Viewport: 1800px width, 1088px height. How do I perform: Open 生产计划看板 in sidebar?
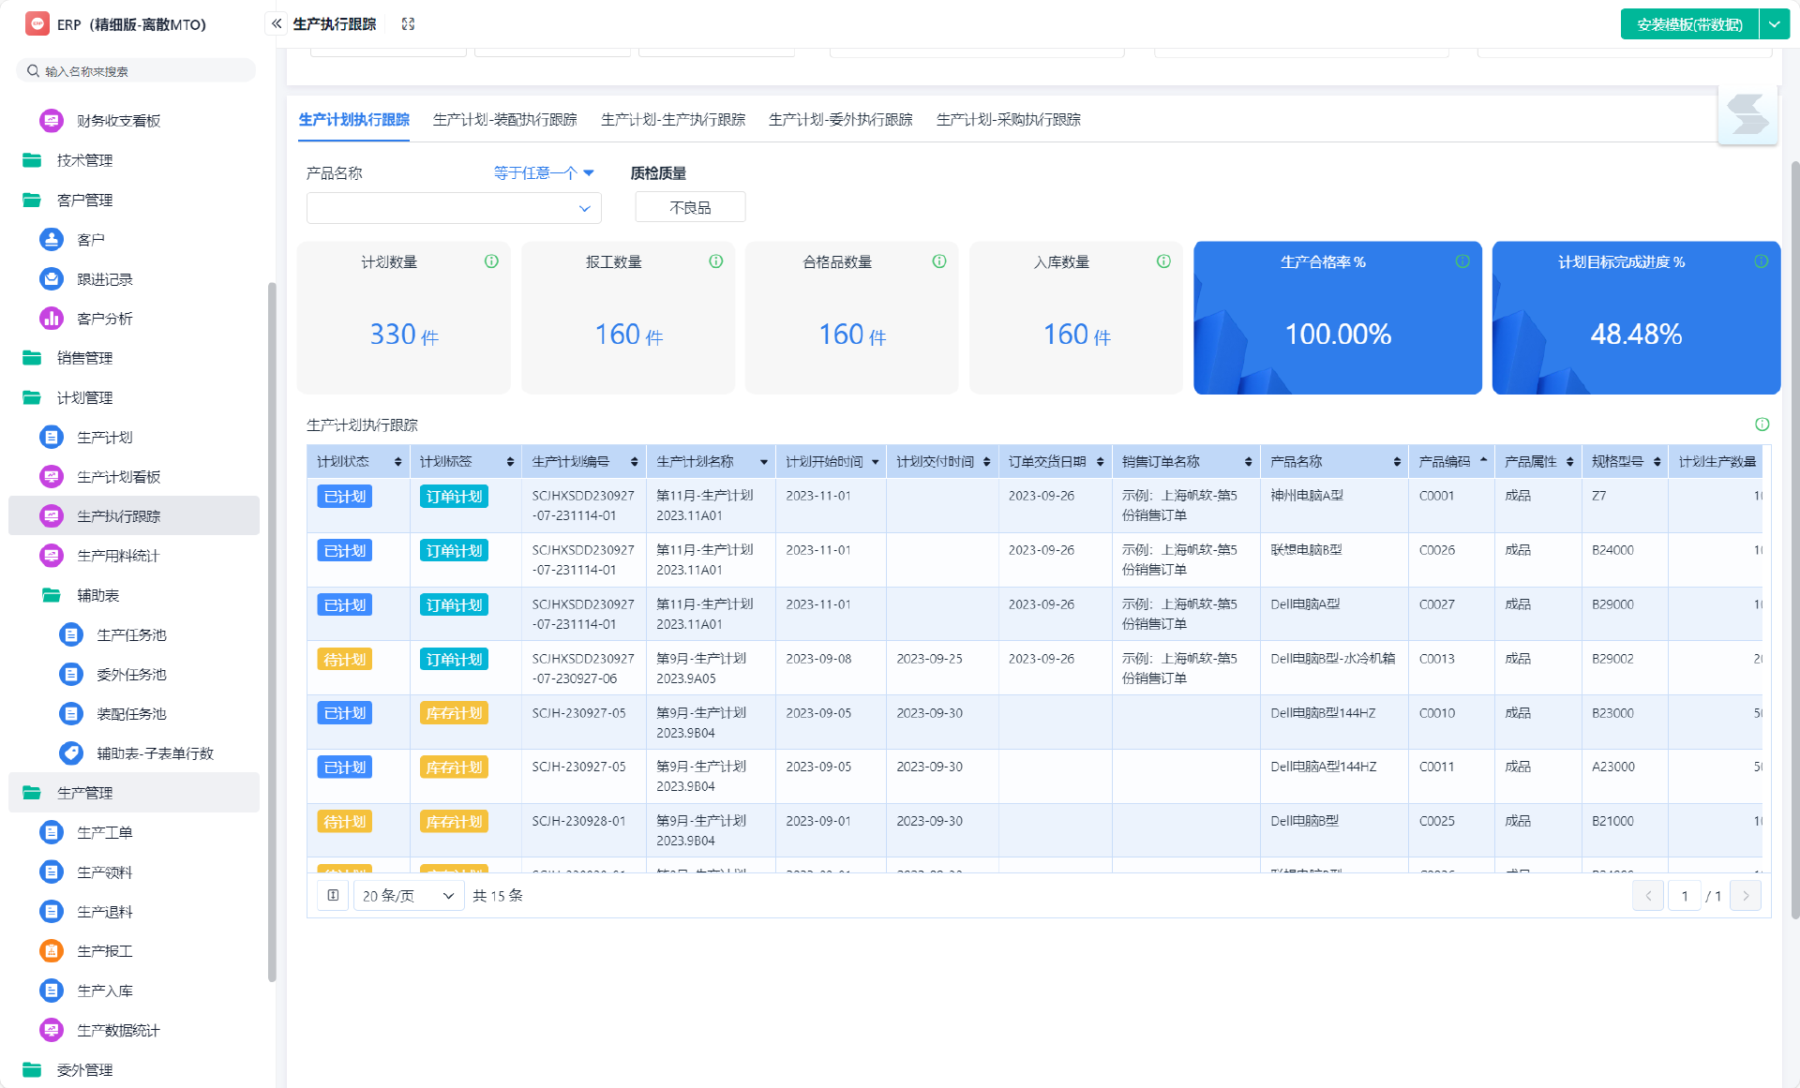pos(118,477)
